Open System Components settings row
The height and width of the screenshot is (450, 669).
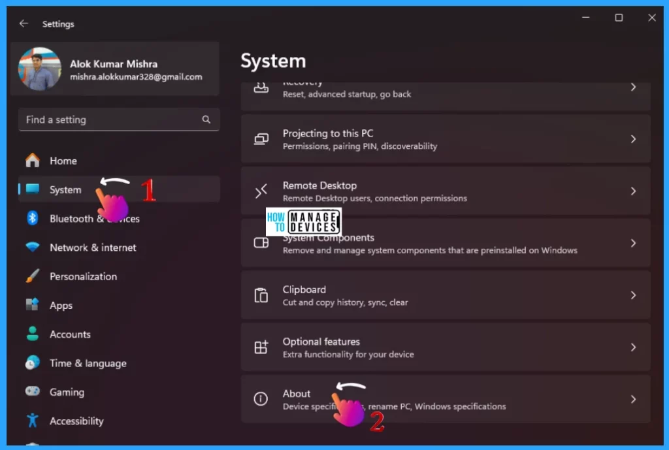click(444, 243)
